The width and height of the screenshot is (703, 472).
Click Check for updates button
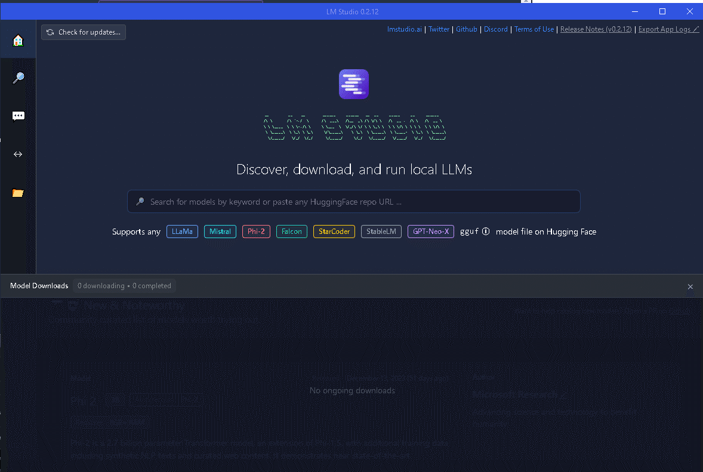pos(84,32)
